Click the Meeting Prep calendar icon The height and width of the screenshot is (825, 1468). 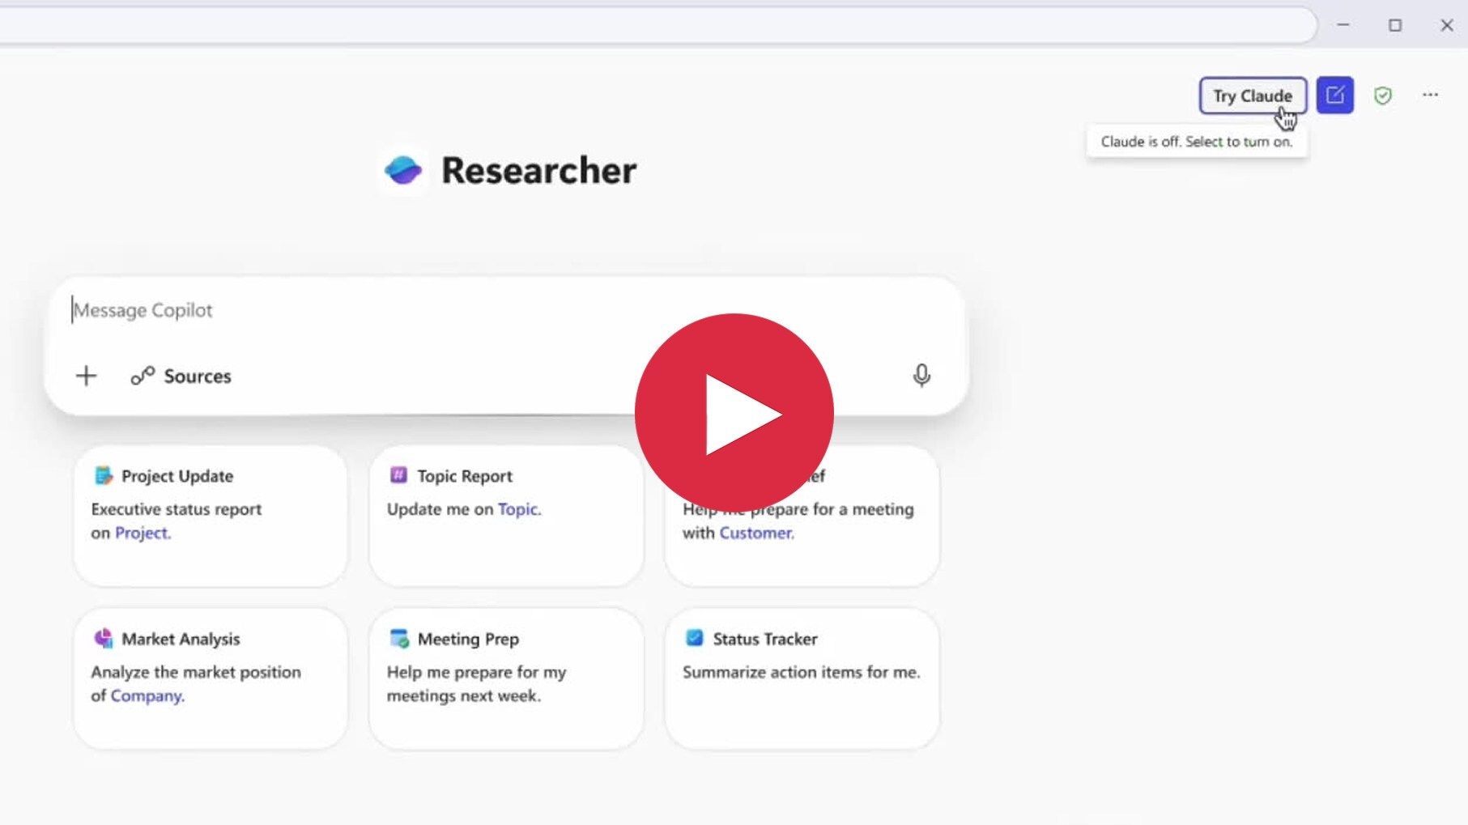(x=399, y=638)
